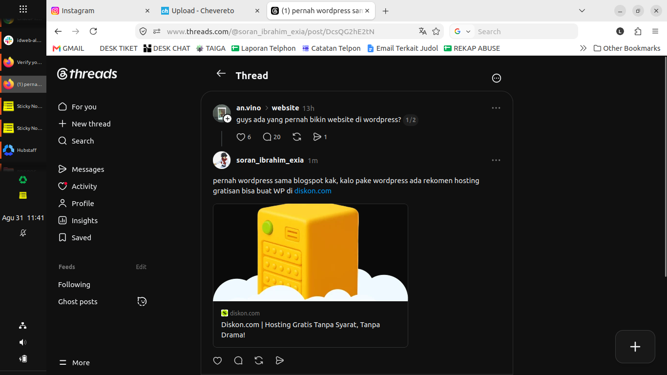
Task: Show the site tracking protection shield info
Action: (143, 31)
